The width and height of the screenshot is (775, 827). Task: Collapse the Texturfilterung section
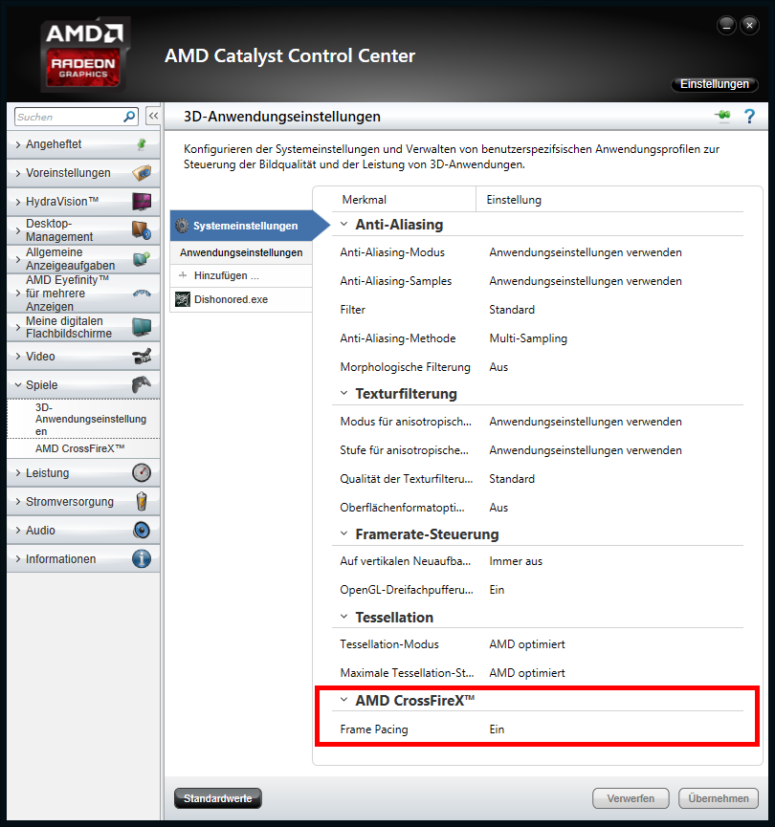(344, 394)
